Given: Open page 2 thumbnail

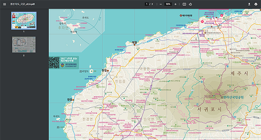Looking at the screenshot, I should (x=24, y=45).
